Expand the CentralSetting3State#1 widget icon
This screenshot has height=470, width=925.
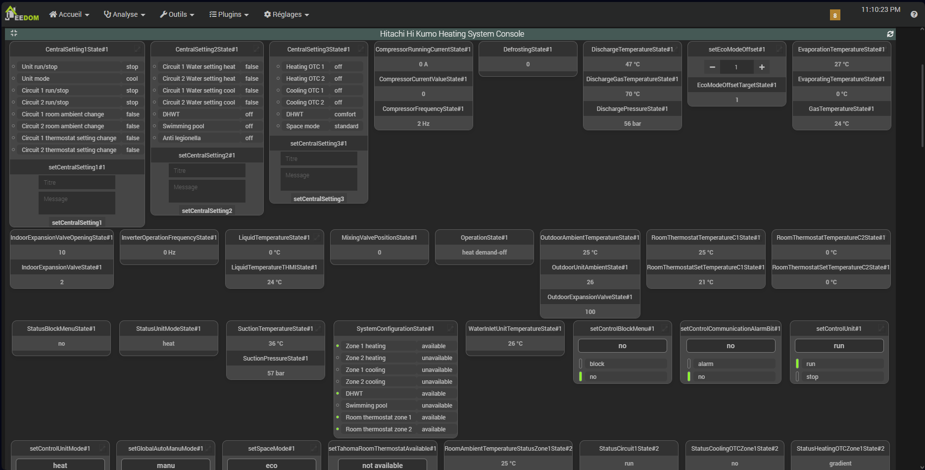pyautogui.click(x=361, y=49)
